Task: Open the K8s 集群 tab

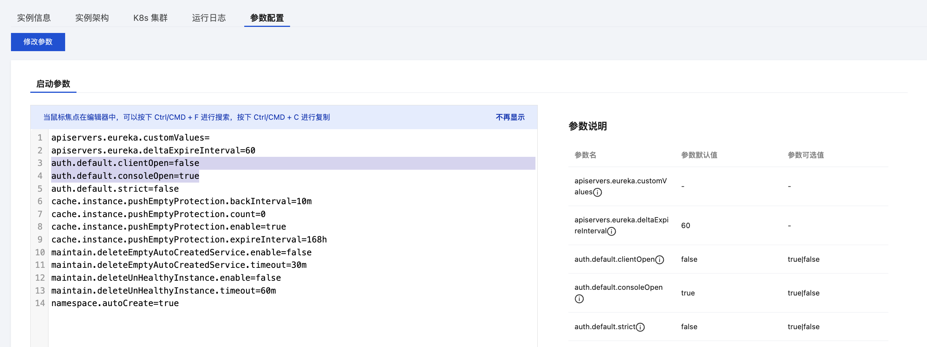Action: [150, 18]
